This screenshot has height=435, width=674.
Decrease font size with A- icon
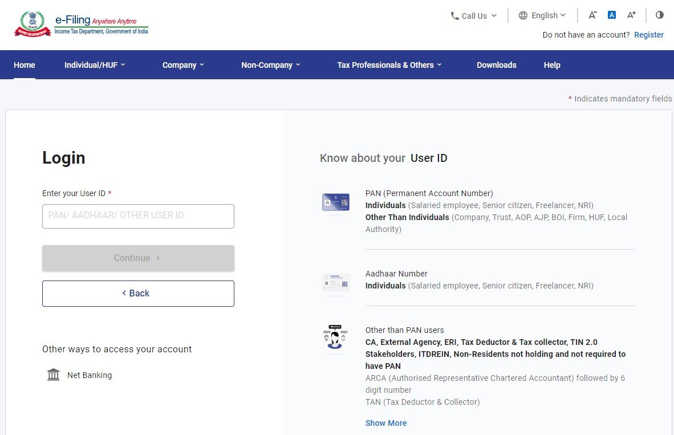(592, 15)
